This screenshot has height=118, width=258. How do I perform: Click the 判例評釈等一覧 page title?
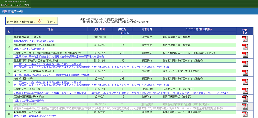coord(13,12)
